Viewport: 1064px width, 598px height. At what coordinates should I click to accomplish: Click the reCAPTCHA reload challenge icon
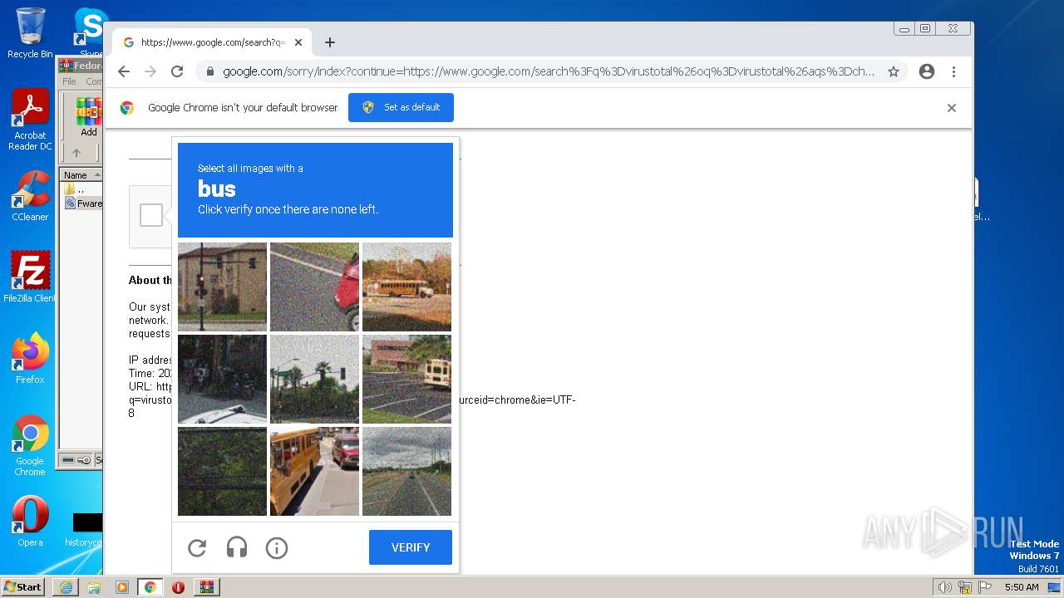click(197, 547)
